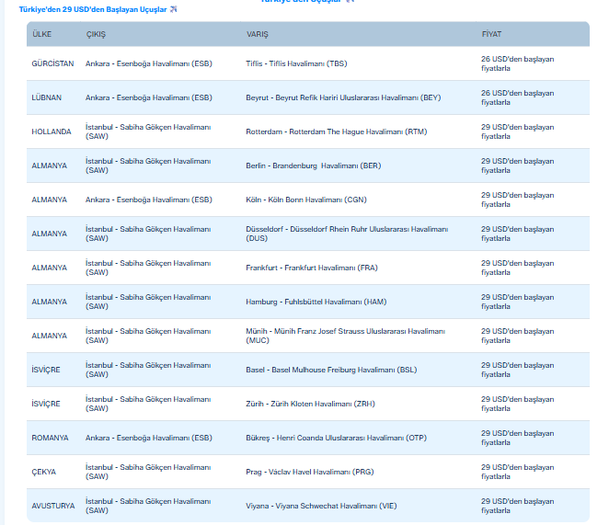Open "Türkiye'den 29 USD'den Başlayan Uçuşlar" link

(93, 9)
